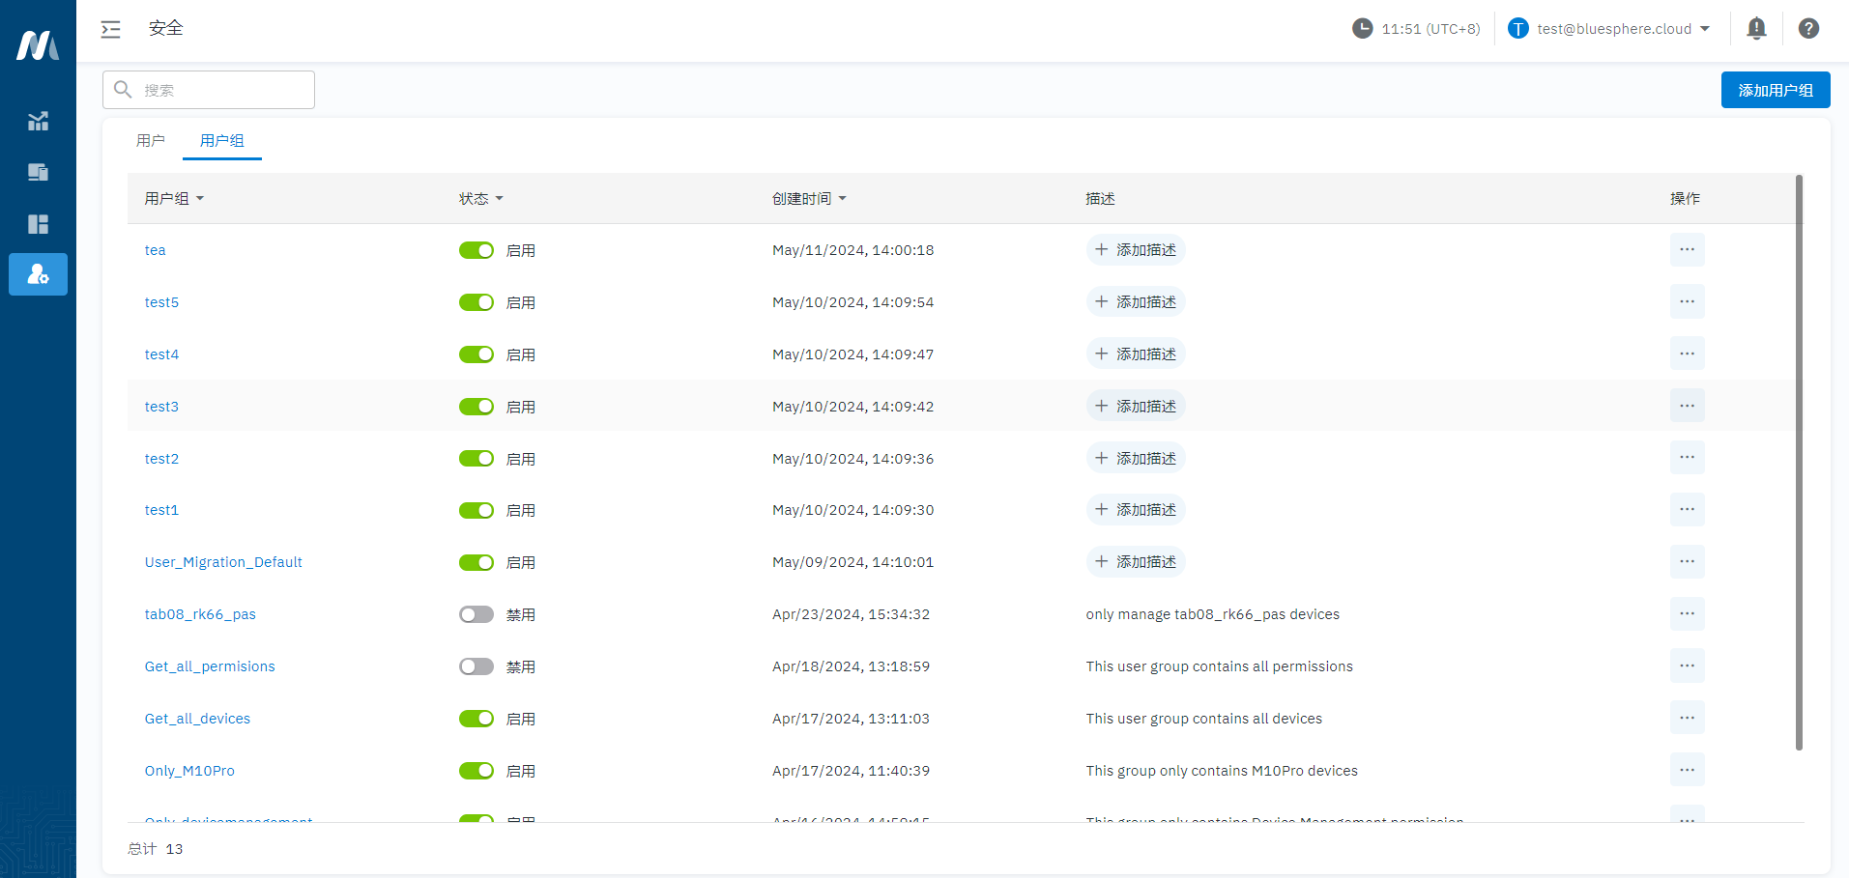1849x878 pixels.
Task: Click the 添加用户组 button
Action: point(1775,89)
